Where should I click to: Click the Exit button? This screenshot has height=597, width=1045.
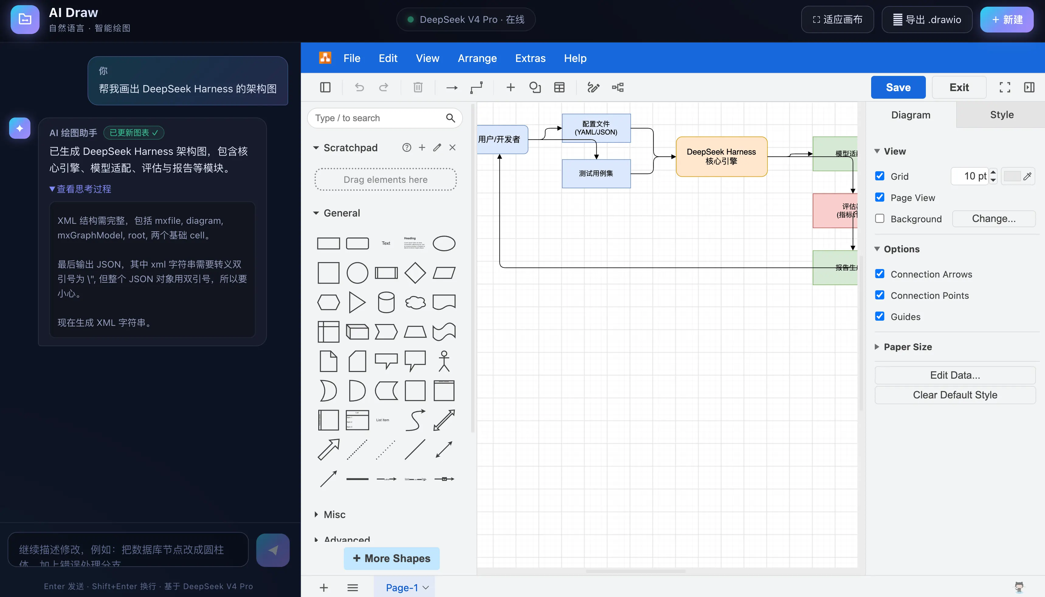[x=959, y=87]
